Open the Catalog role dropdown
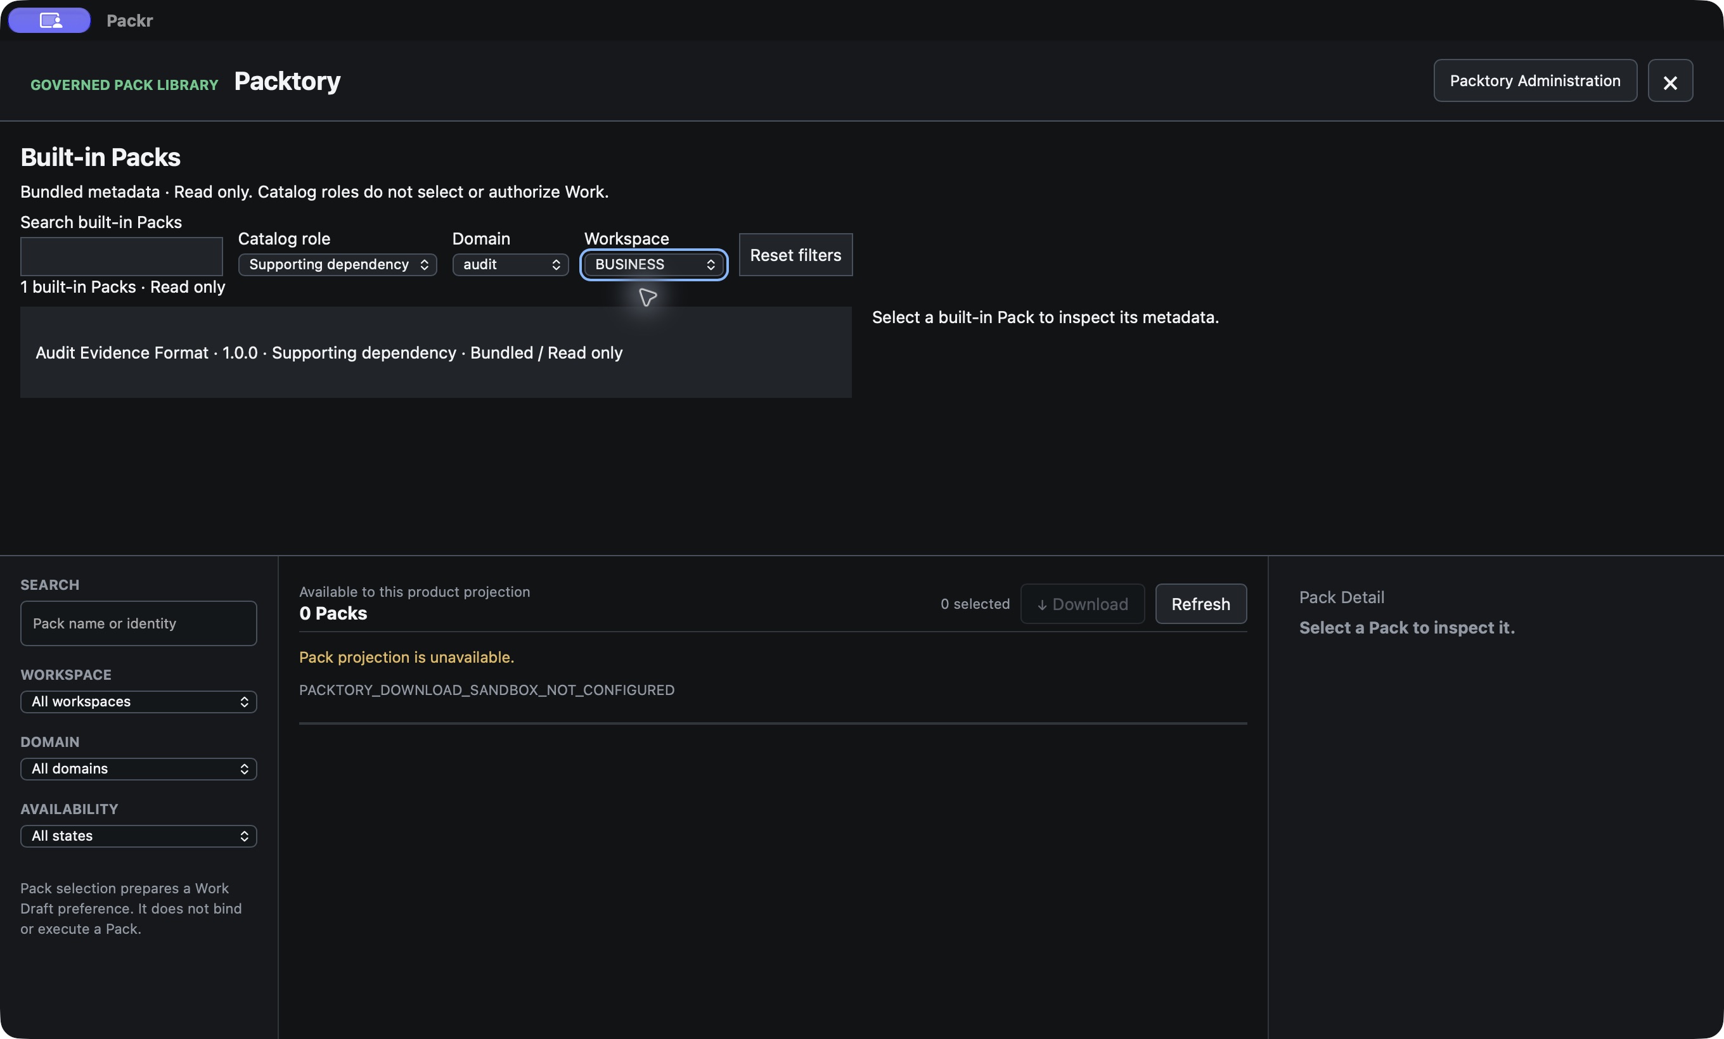Viewport: 1724px width, 1039px height. coord(337,264)
